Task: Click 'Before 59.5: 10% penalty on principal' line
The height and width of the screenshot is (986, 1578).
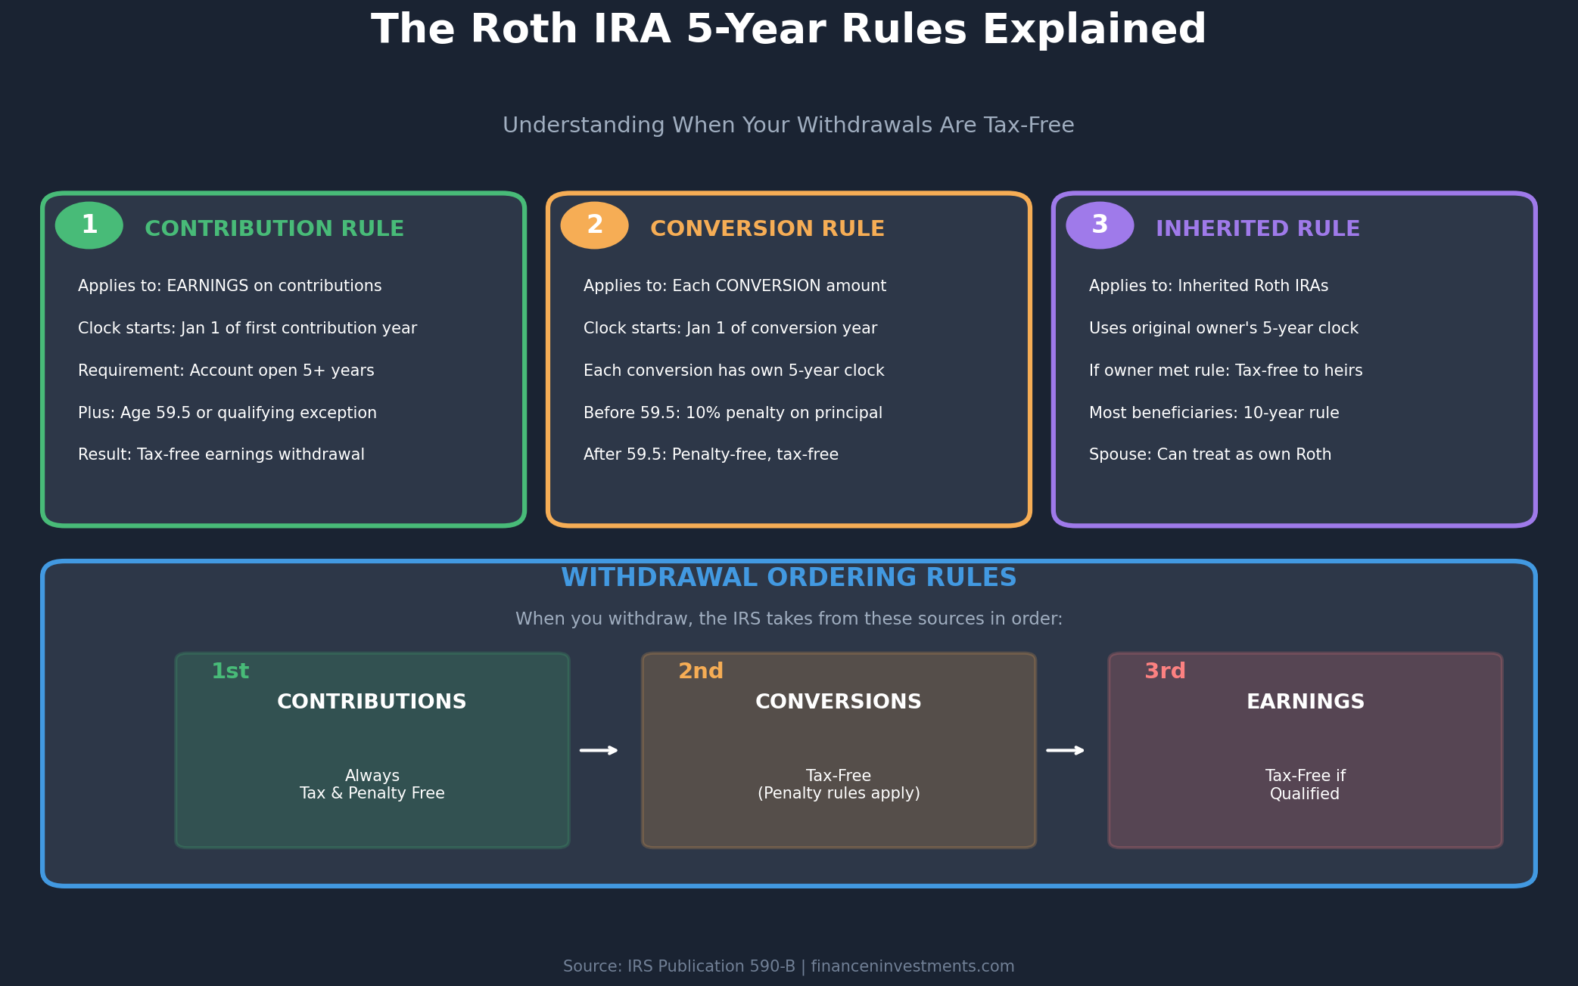Action: [x=733, y=412]
